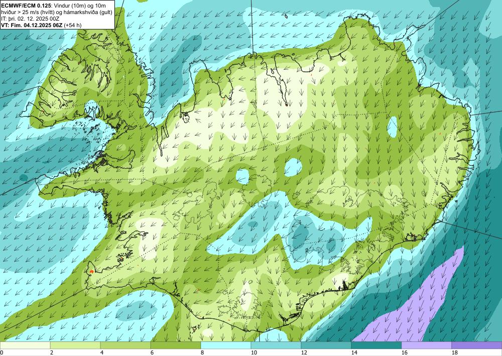Click the 6–8 m/s dark green scale segment
This screenshot has height=356, width=502.
175,345
